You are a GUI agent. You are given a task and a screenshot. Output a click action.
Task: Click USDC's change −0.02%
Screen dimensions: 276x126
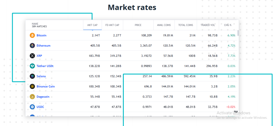(x=231, y=107)
